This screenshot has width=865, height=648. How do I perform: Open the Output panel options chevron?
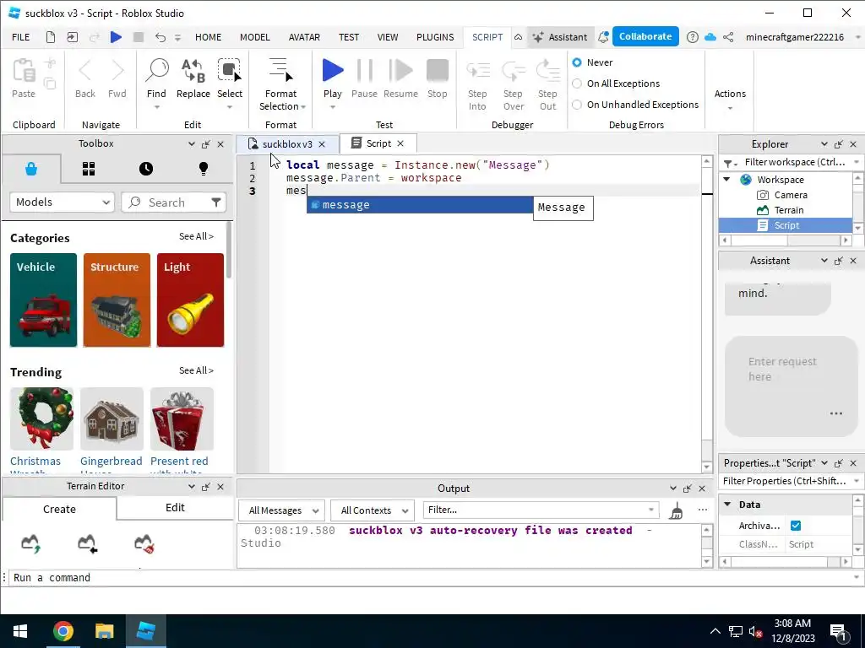(673, 489)
